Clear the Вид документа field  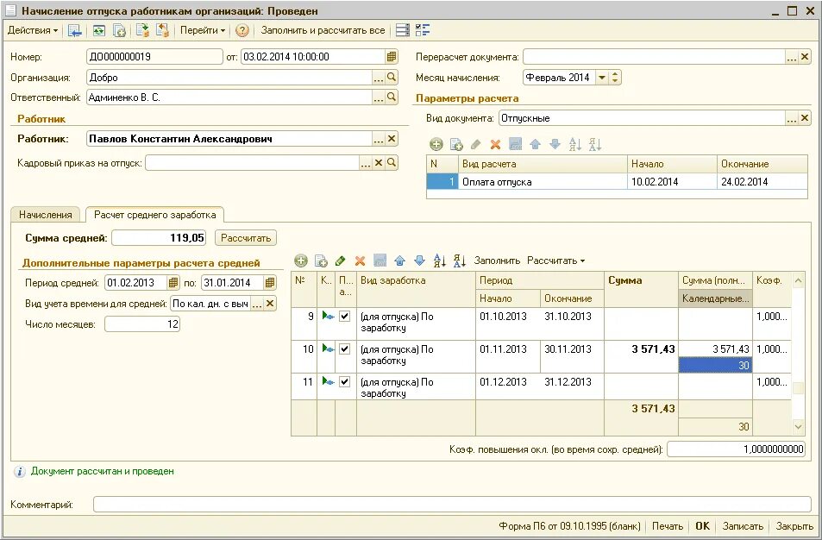(806, 118)
